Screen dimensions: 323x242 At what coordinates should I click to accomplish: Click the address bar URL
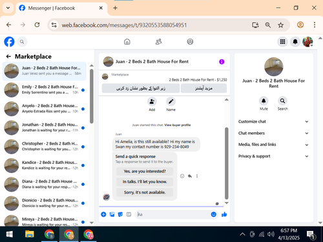tap(124, 25)
